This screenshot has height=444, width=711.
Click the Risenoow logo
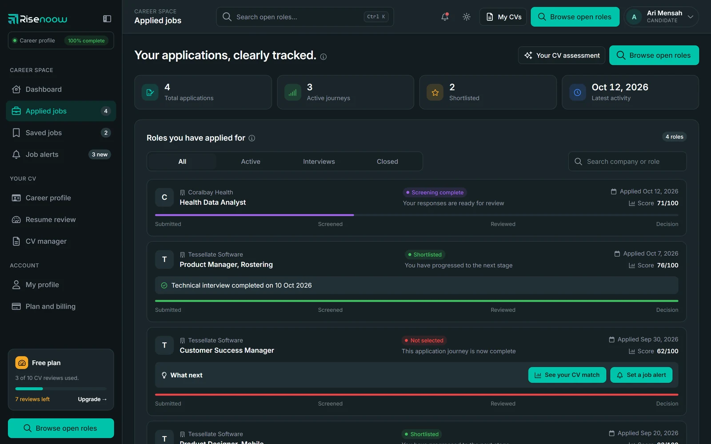tap(38, 19)
